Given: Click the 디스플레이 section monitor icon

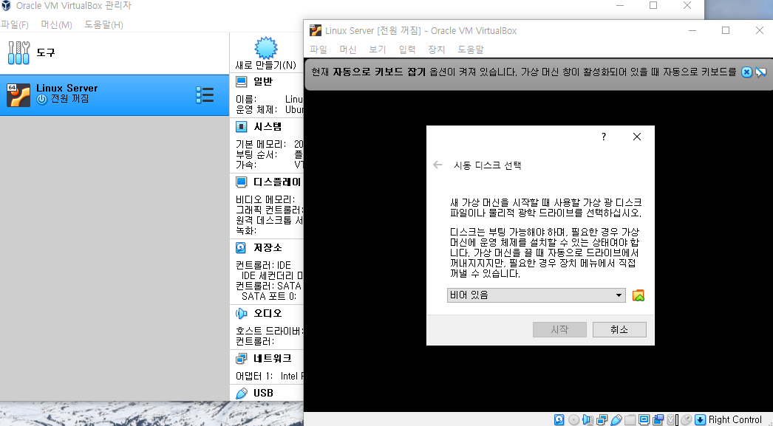Looking at the screenshot, I should click(241, 182).
